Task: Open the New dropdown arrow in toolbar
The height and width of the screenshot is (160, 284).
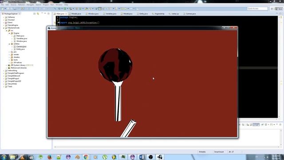Action: click(5, 8)
